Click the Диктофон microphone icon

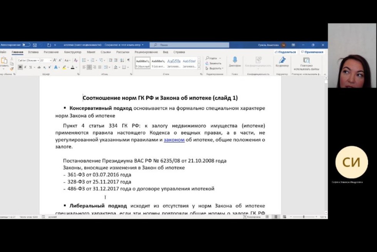(x=235, y=60)
